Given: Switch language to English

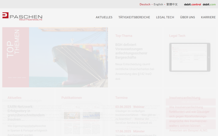Looking at the screenshot, I should click(158, 4).
